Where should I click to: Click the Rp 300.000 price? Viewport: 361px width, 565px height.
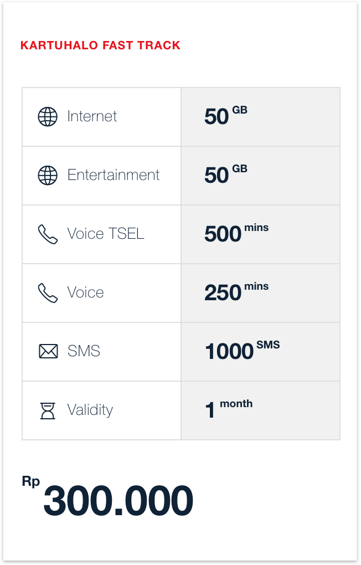coord(108,500)
